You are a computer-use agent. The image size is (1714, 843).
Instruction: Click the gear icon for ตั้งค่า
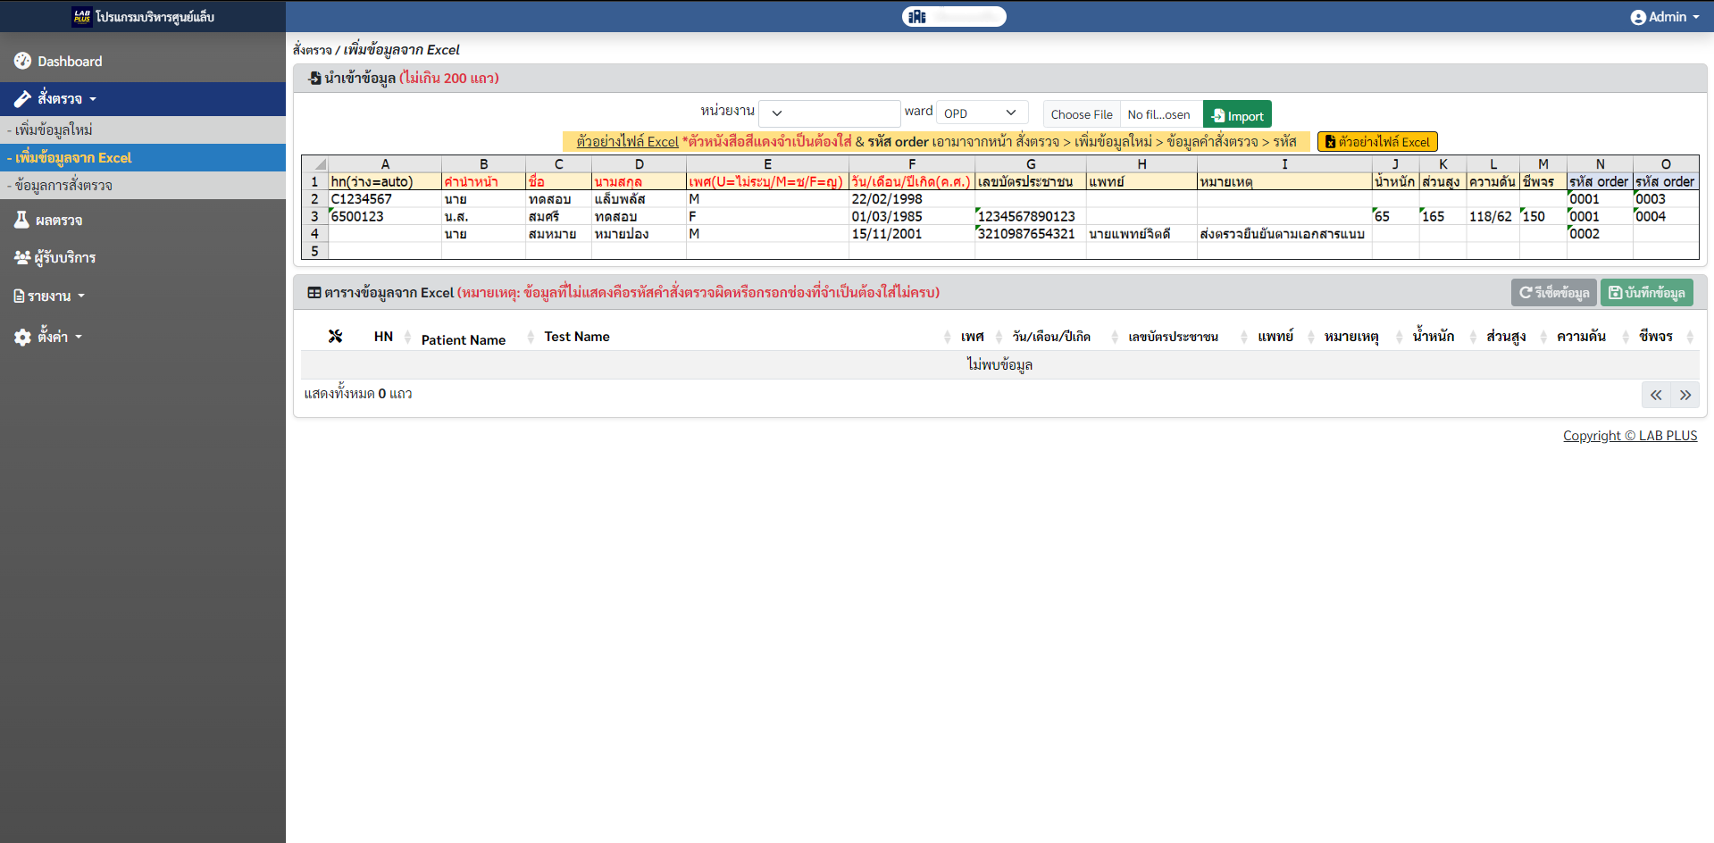[x=22, y=337]
